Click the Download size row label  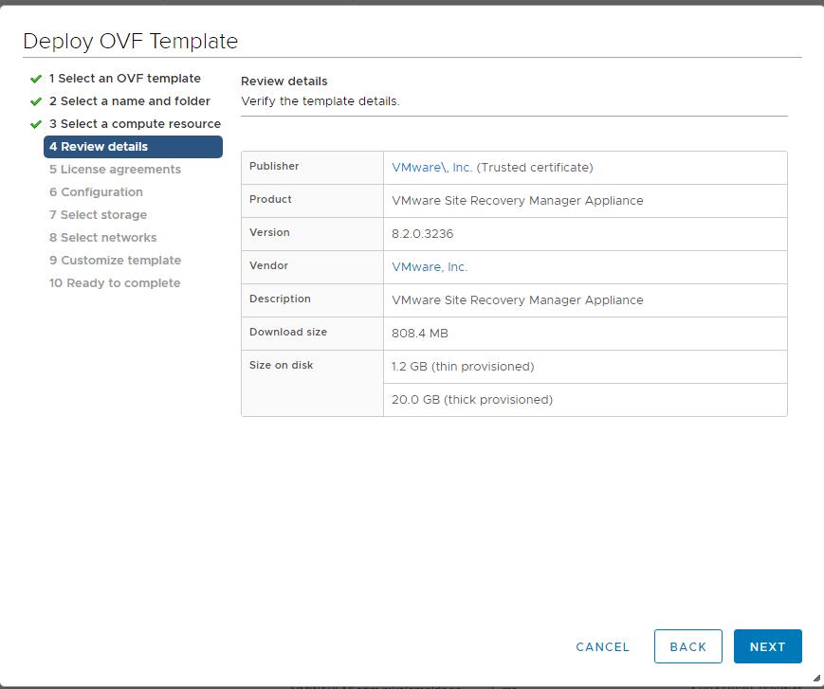288,332
